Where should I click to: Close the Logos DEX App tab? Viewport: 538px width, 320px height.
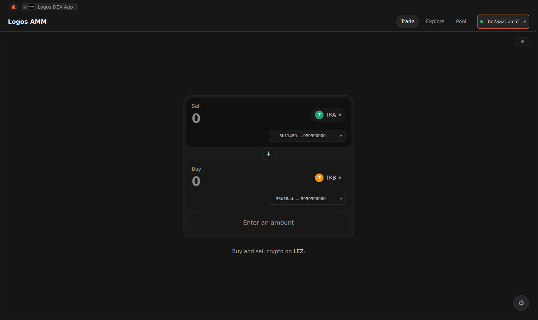click(x=25, y=7)
